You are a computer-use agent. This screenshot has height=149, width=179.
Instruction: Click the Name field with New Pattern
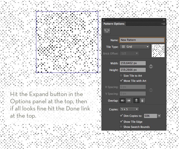tap(142, 40)
